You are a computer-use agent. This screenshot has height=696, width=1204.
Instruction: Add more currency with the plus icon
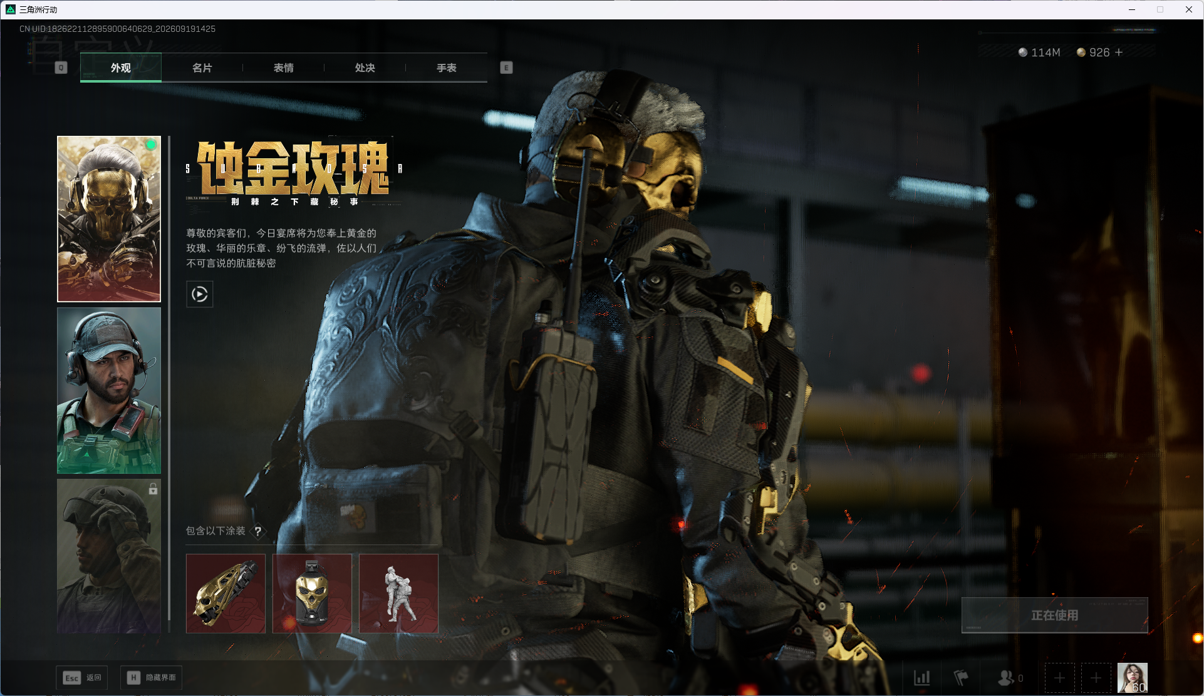pos(1119,53)
